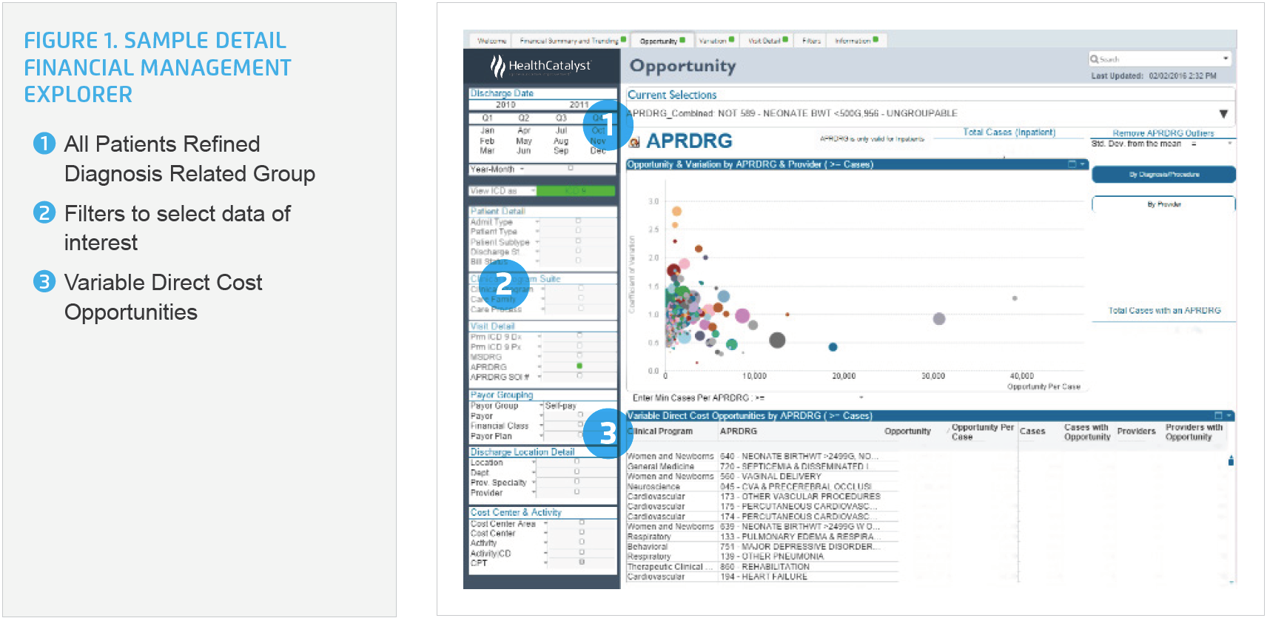Click Total Cases (Inpatient) label

pos(1009,132)
